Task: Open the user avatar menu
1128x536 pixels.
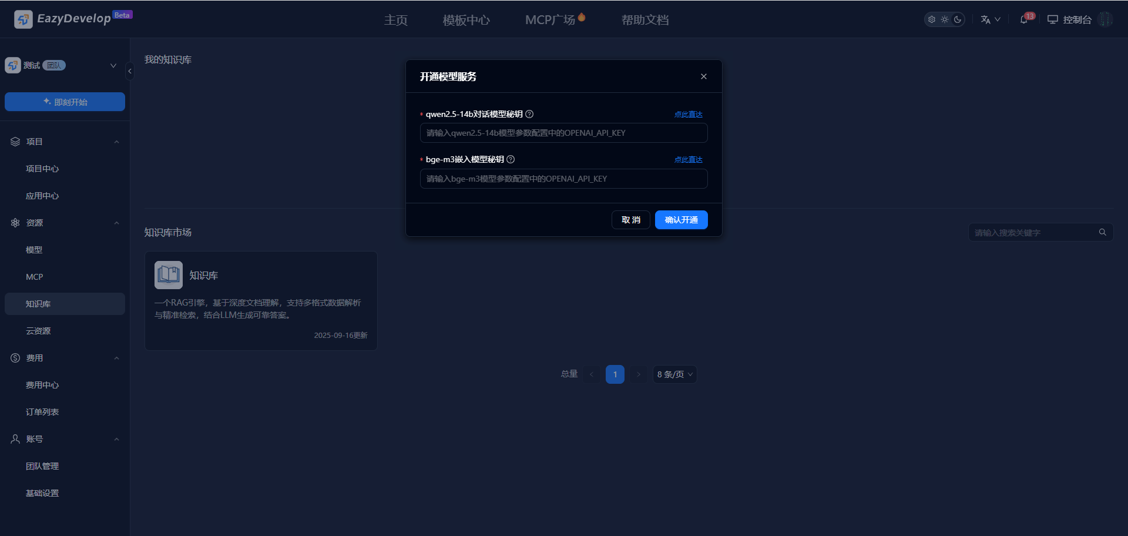Action: click(1105, 19)
